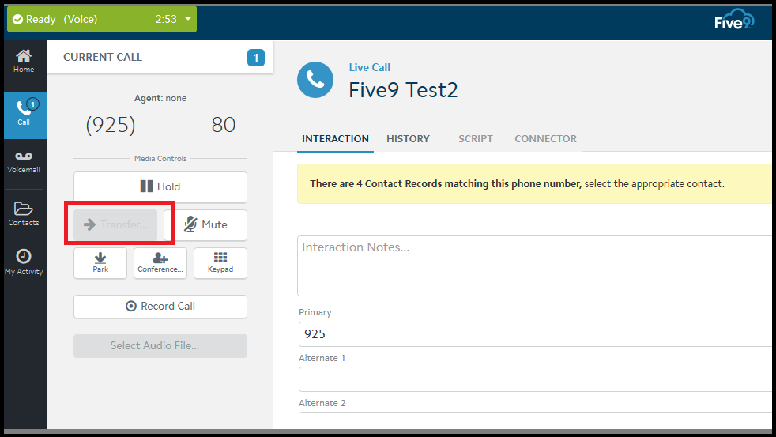
Task: Open the CONNECTOR tab
Action: point(545,139)
